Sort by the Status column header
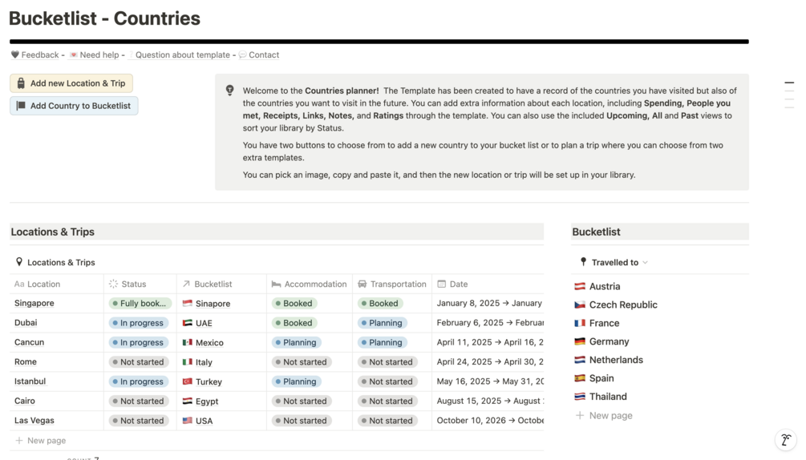The image size is (806, 460). click(x=133, y=284)
